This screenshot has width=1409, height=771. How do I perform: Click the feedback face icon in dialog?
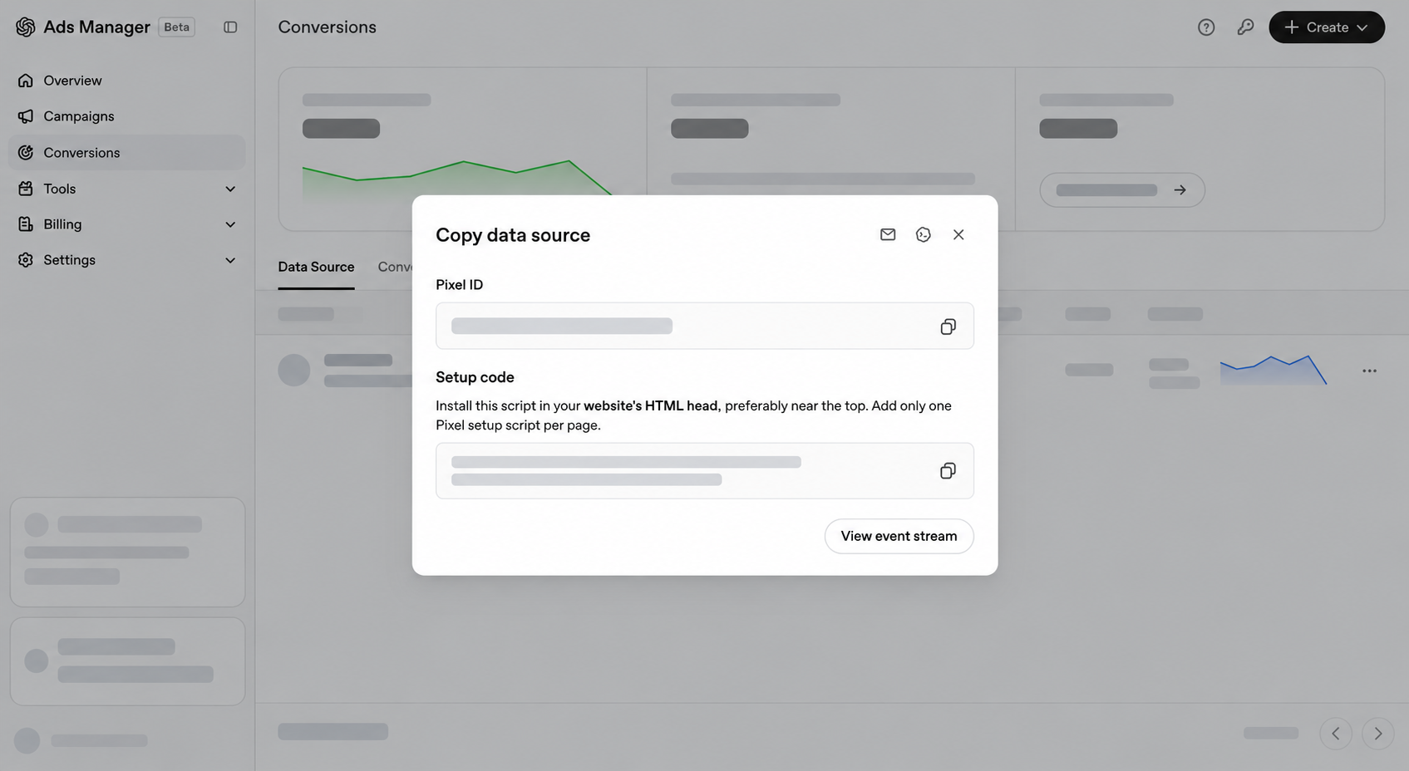(923, 235)
